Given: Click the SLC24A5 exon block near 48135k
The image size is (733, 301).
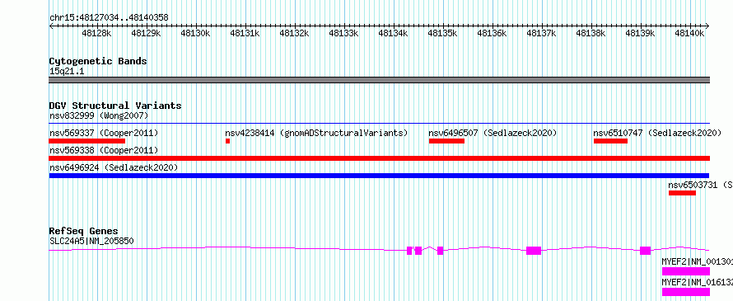Looking at the screenshot, I should click(441, 251).
